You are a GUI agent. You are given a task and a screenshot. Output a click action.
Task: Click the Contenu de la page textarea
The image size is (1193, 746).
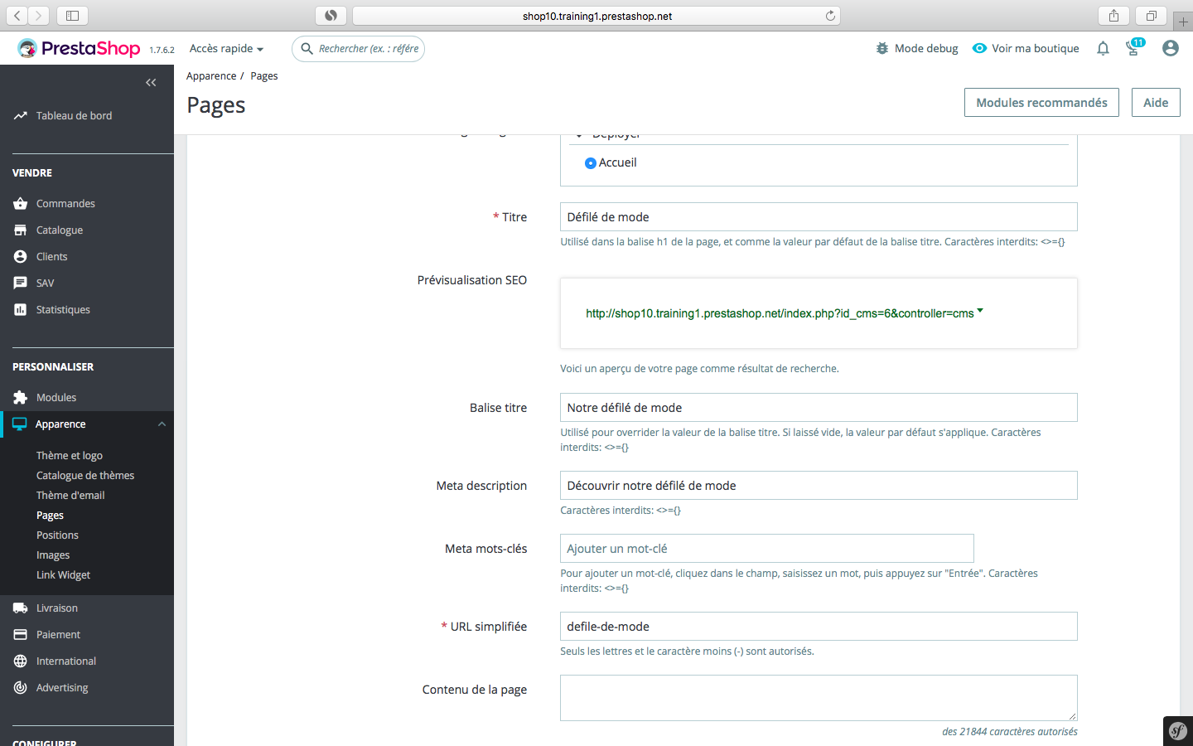tap(819, 698)
